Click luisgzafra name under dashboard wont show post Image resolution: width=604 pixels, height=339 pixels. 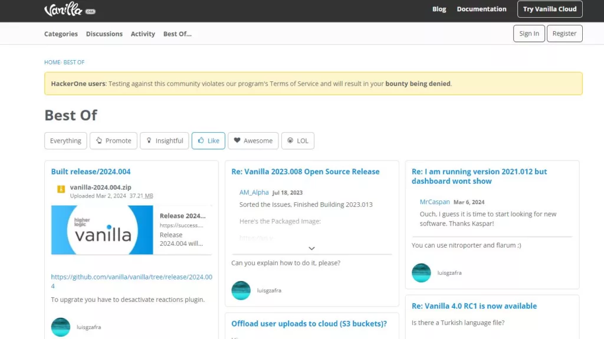click(x=449, y=273)
